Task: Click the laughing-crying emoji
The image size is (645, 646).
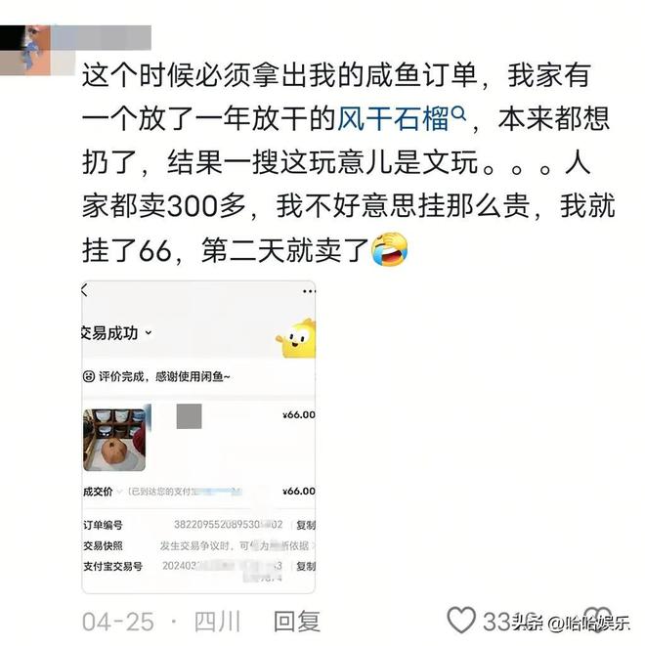Action: pos(389,249)
